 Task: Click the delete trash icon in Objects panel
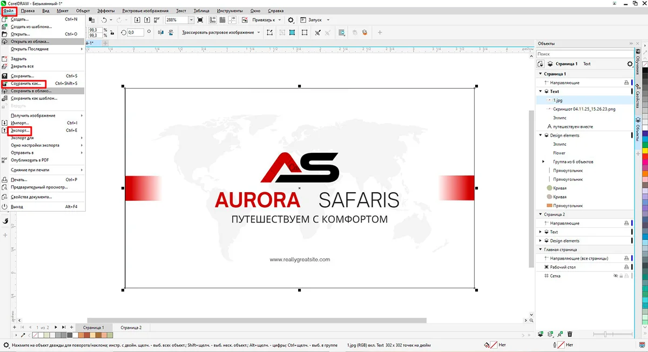(x=570, y=335)
